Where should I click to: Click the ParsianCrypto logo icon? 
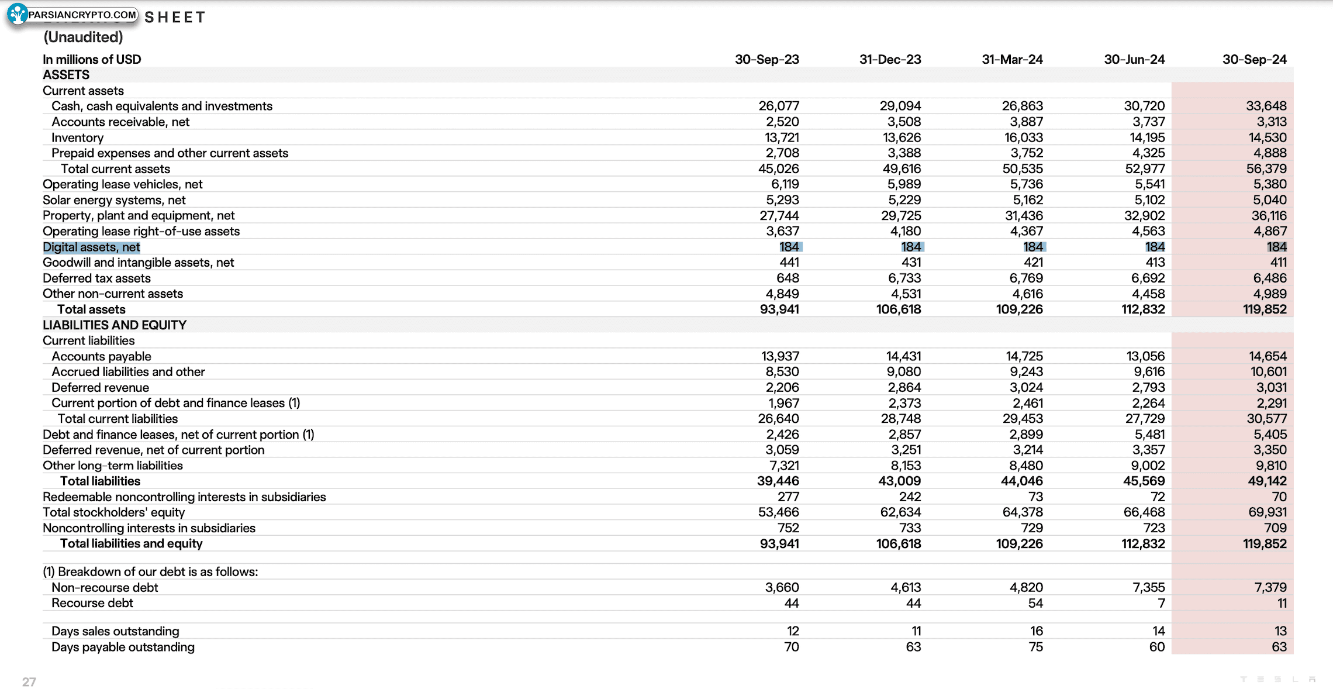click(18, 14)
